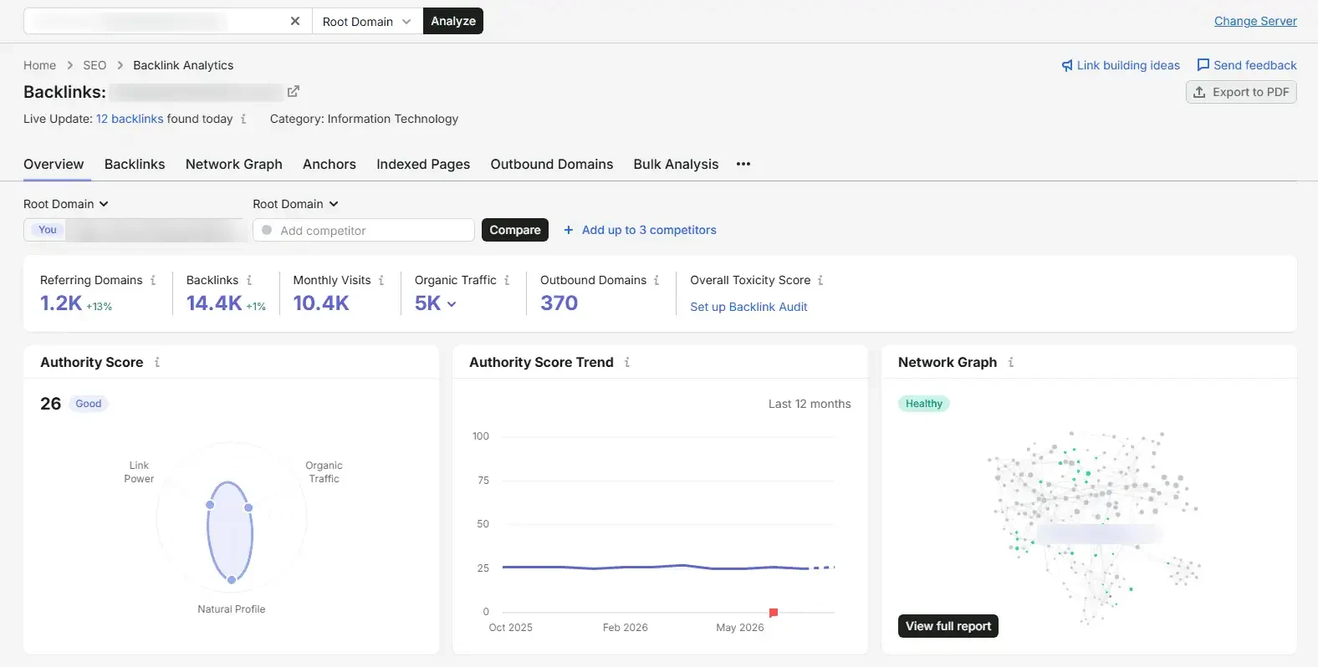1318x667 pixels.
Task: Click Home in the breadcrumb
Action: pyautogui.click(x=39, y=65)
